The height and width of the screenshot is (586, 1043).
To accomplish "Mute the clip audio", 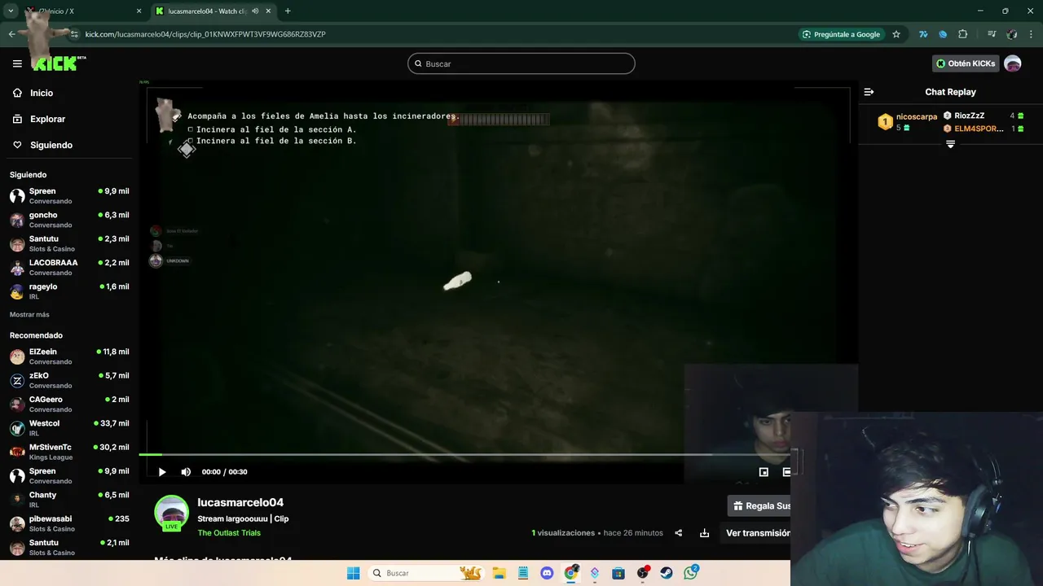I will pyautogui.click(x=186, y=472).
